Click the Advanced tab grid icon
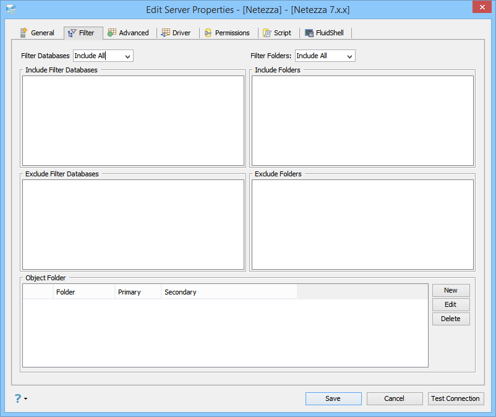496x417 pixels. pyautogui.click(x=112, y=33)
